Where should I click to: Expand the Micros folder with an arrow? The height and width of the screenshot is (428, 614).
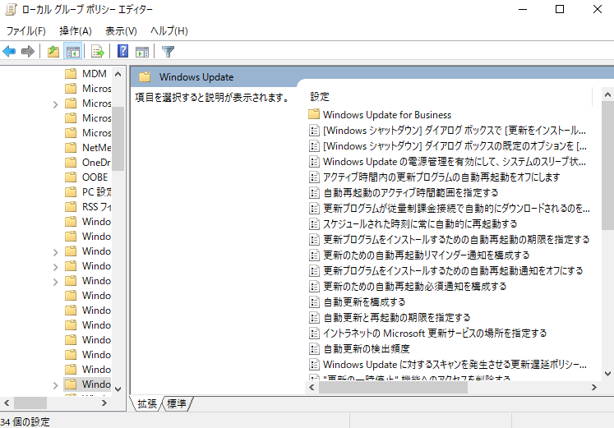point(55,104)
